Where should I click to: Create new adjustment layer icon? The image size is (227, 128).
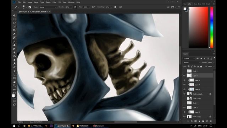coord(199,121)
